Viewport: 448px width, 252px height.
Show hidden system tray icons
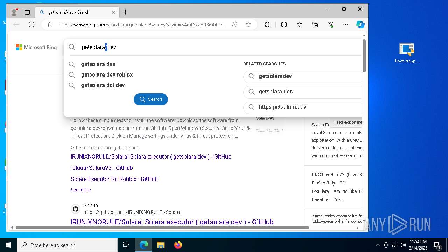[377, 245]
